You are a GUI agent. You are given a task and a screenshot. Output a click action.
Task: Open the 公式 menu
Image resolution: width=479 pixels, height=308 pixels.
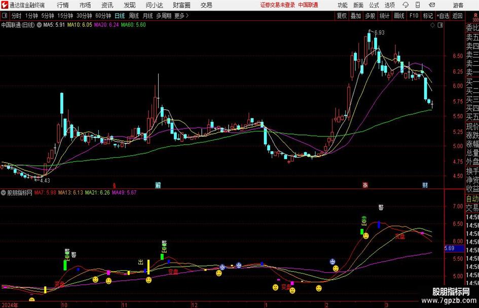(374, 5)
